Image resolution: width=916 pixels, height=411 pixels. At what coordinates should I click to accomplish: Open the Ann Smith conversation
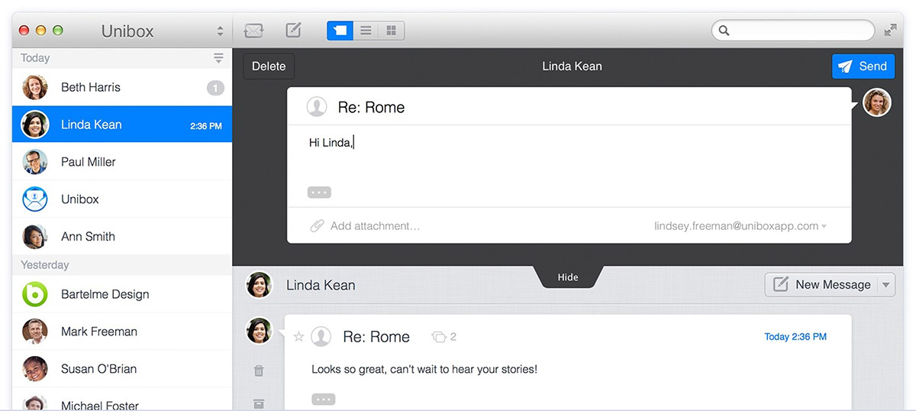(x=122, y=237)
